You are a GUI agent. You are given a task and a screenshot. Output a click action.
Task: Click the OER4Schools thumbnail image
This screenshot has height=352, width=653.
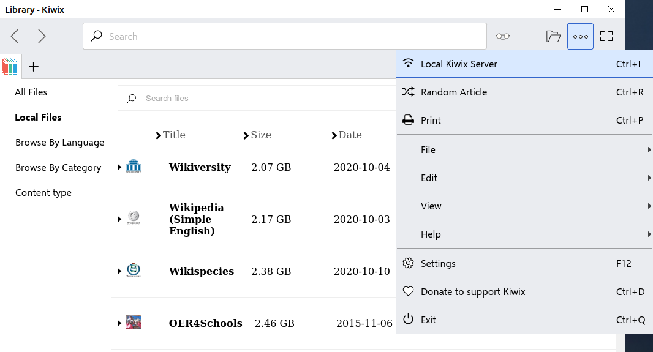134,322
